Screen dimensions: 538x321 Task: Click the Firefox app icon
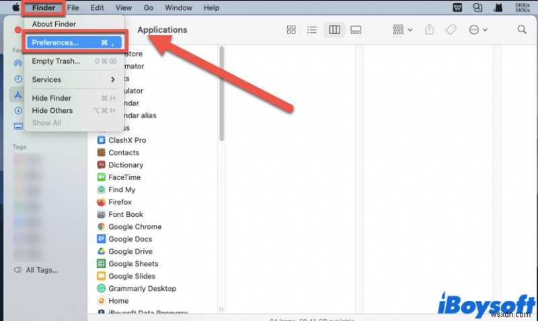point(101,201)
